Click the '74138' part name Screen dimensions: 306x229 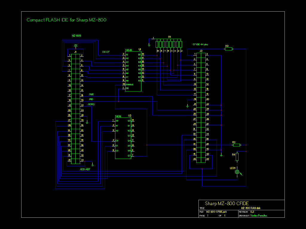tap(118, 116)
